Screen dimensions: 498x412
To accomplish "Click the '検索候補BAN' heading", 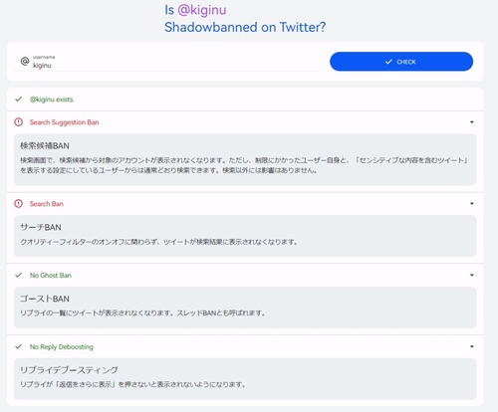I will [45, 145].
